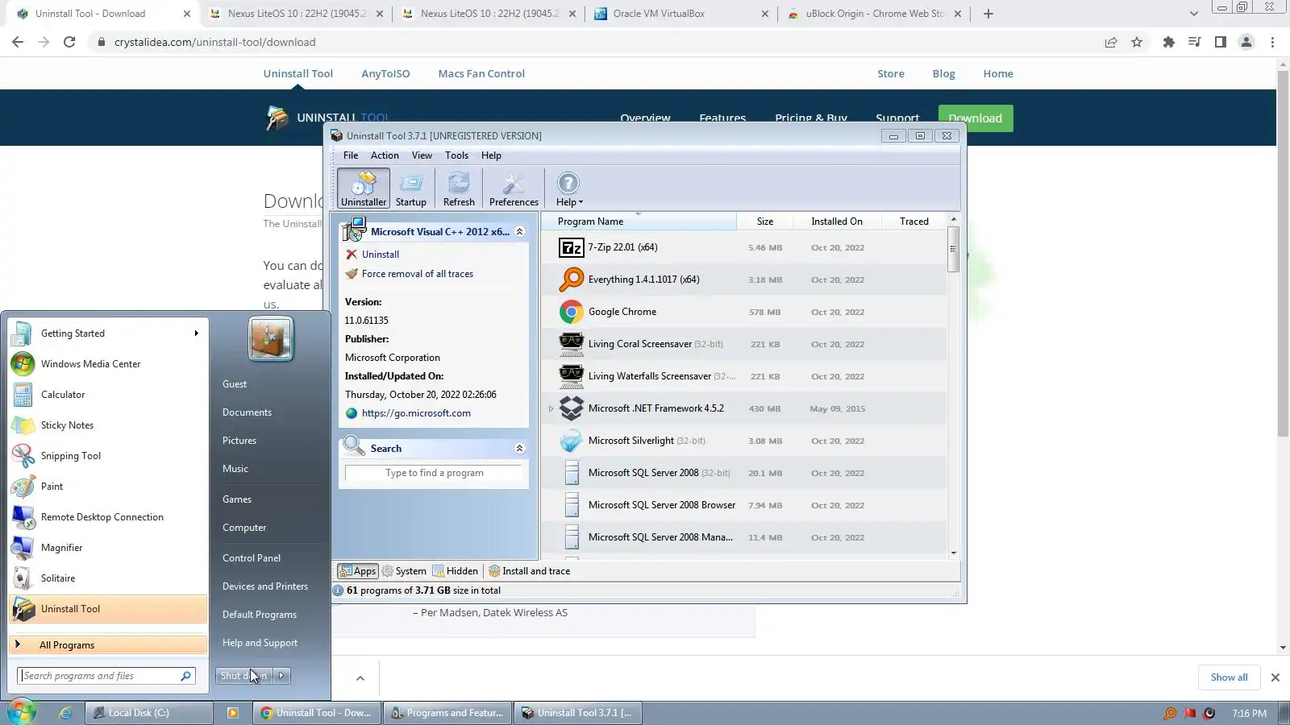The height and width of the screenshot is (725, 1290).
Task: Click the red X Uninstall icon
Action: pos(352,254)
